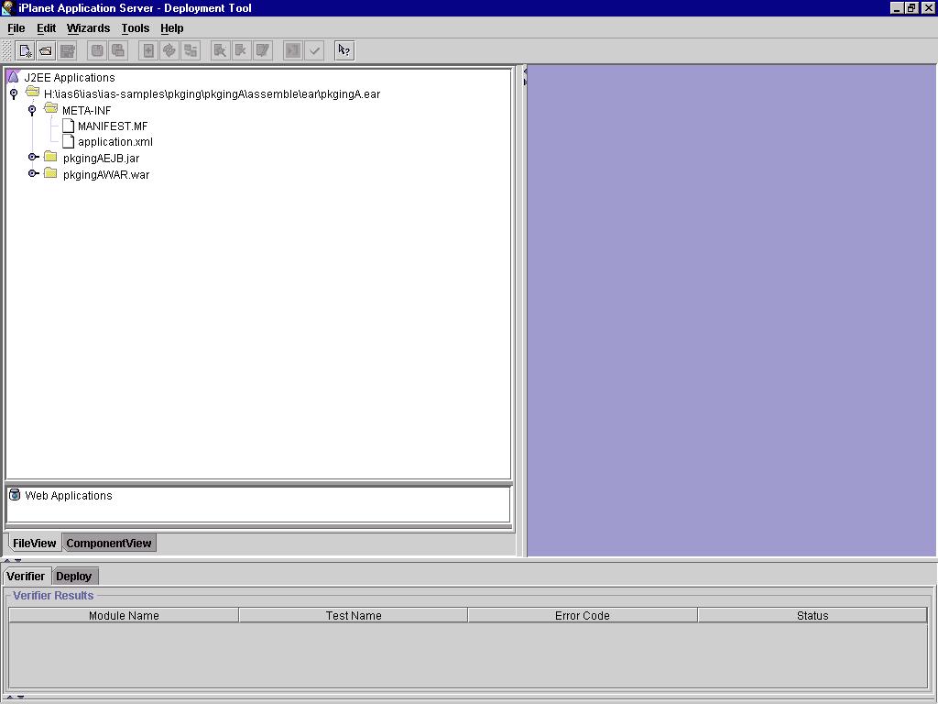Image resolution: width=938 pixels, height=704 pixels.
Task: Switch to the Deploy tab
Action: click(x=74, y=576)
